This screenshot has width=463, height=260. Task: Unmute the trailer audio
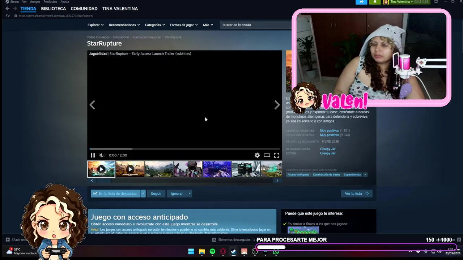[102, 155]
